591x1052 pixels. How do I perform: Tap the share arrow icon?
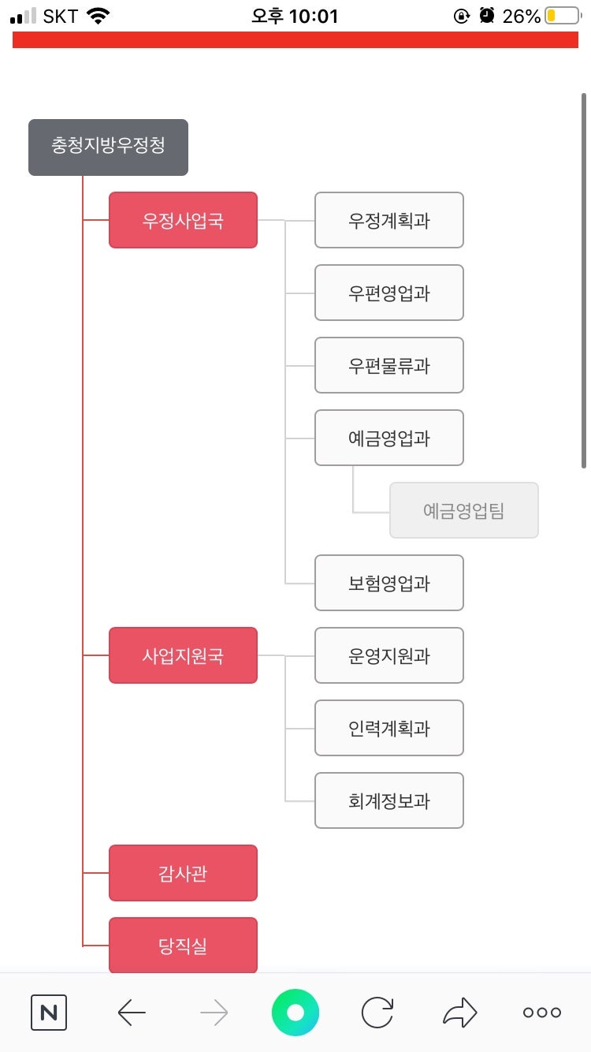click(459, 1013)
